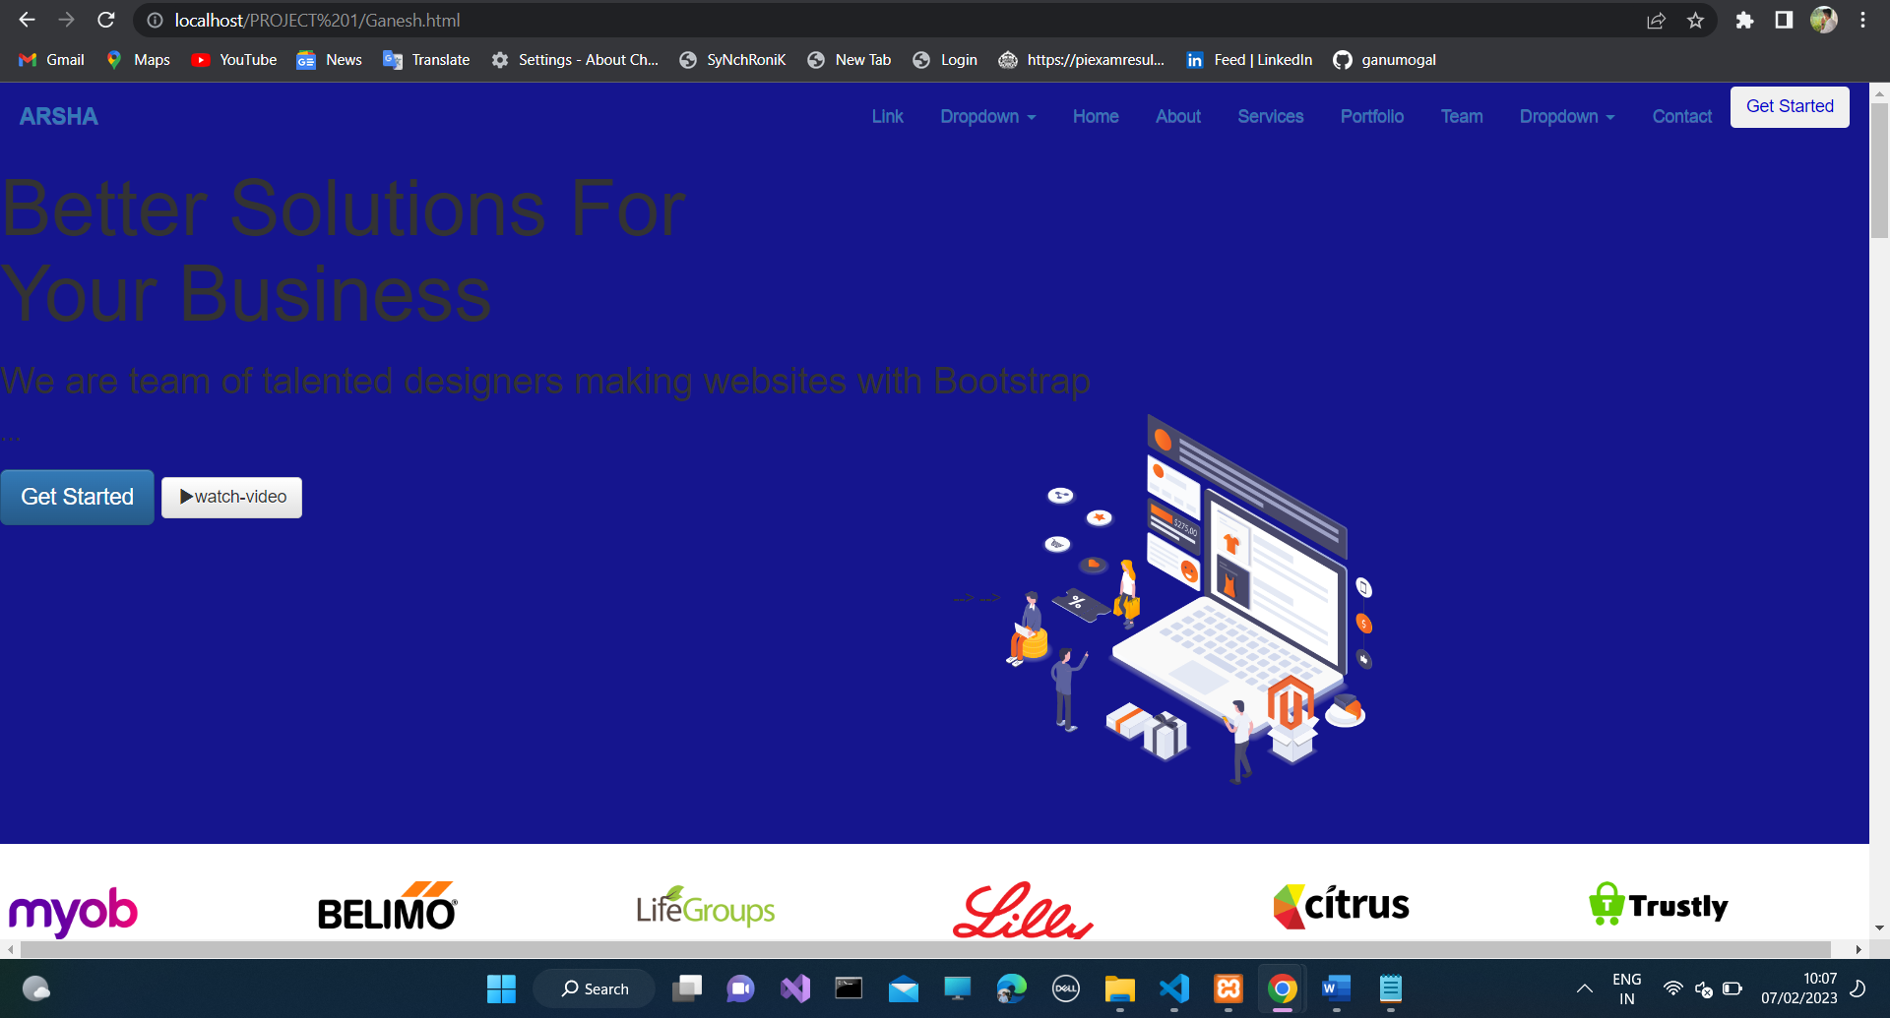Expand the second Dropdown before Contact
Screen dimensions: 1890x1018
pos(1566,116)
